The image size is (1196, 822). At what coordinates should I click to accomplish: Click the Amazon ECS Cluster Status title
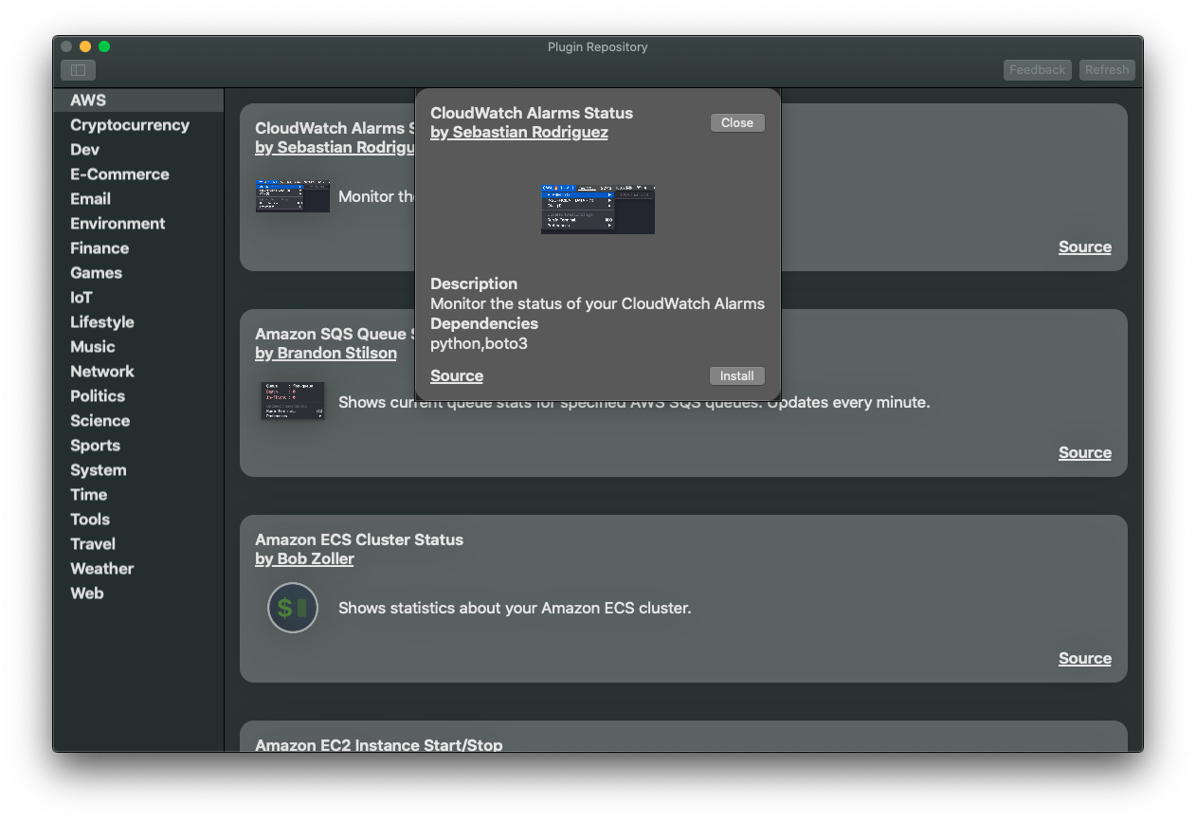(359, 539)
